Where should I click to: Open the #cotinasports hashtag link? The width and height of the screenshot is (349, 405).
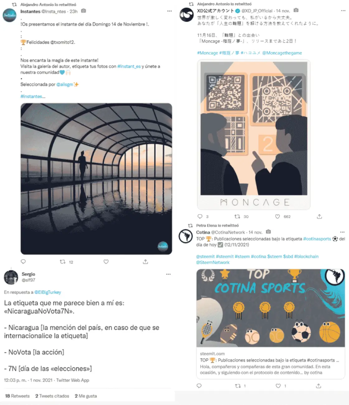317,239
